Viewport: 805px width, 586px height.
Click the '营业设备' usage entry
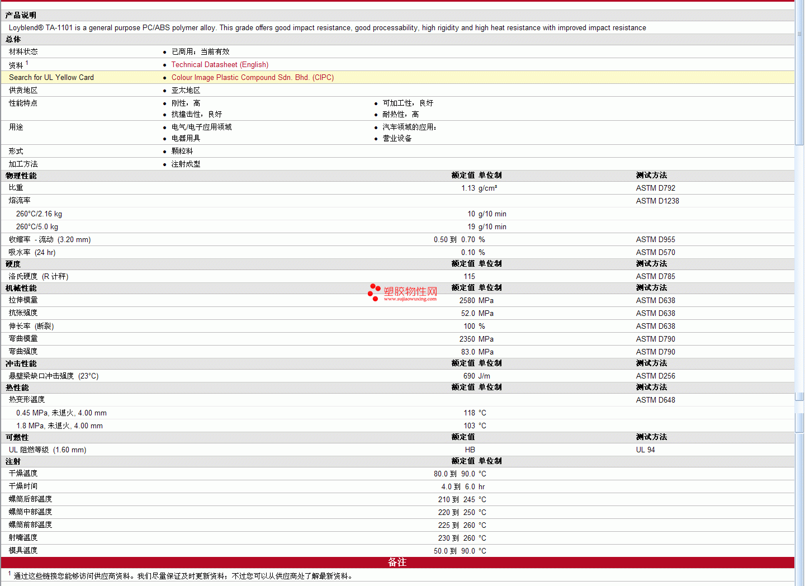click(397, 138)
